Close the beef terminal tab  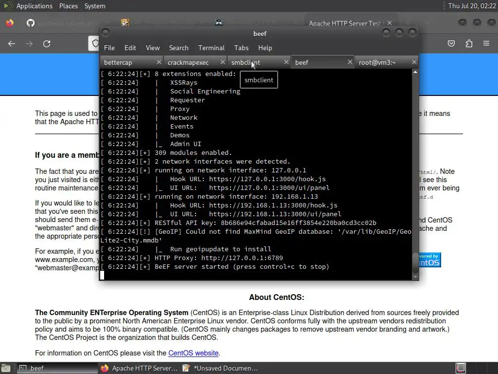coord(350,62)
